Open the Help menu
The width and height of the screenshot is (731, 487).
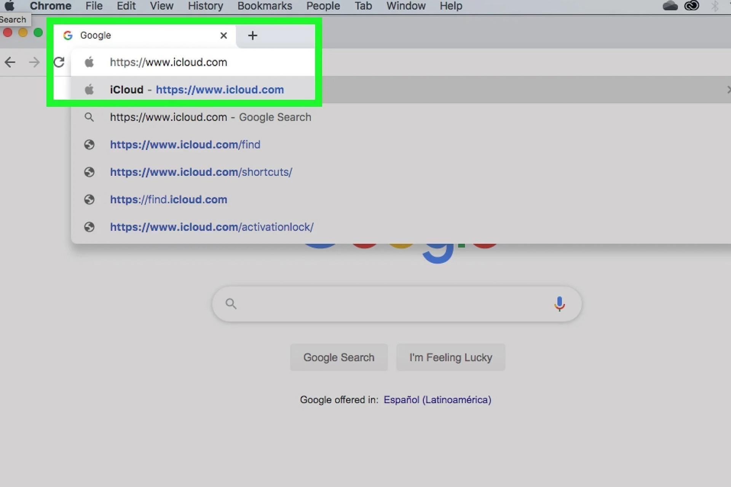coord(451,6)
